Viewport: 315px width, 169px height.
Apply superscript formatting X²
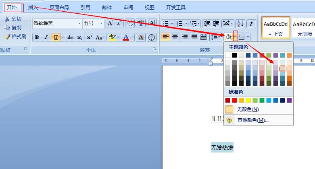[90, 37]
